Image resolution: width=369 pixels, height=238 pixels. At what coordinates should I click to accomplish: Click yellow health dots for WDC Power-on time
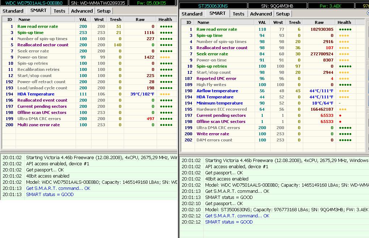(x=165, y=57)
